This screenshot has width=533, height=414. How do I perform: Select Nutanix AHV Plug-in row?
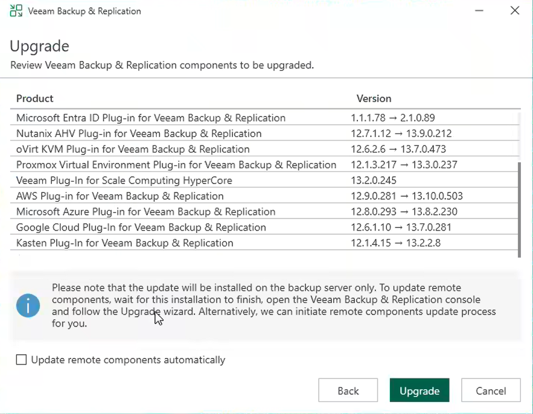[139, 133]
